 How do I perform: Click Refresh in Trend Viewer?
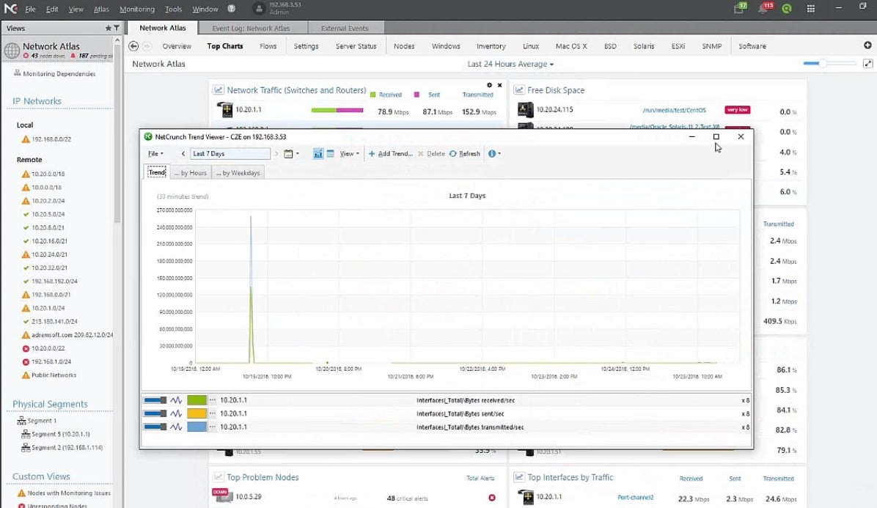pyautogui.click(x=465, y=154)
